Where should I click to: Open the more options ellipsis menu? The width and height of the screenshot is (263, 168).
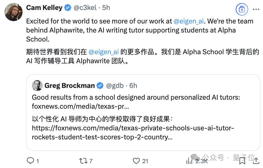(x=256, y=9)
